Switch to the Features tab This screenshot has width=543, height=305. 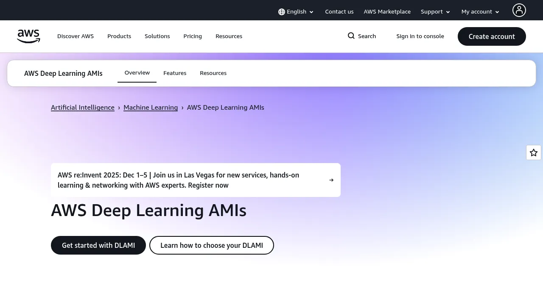click(175, 73)
